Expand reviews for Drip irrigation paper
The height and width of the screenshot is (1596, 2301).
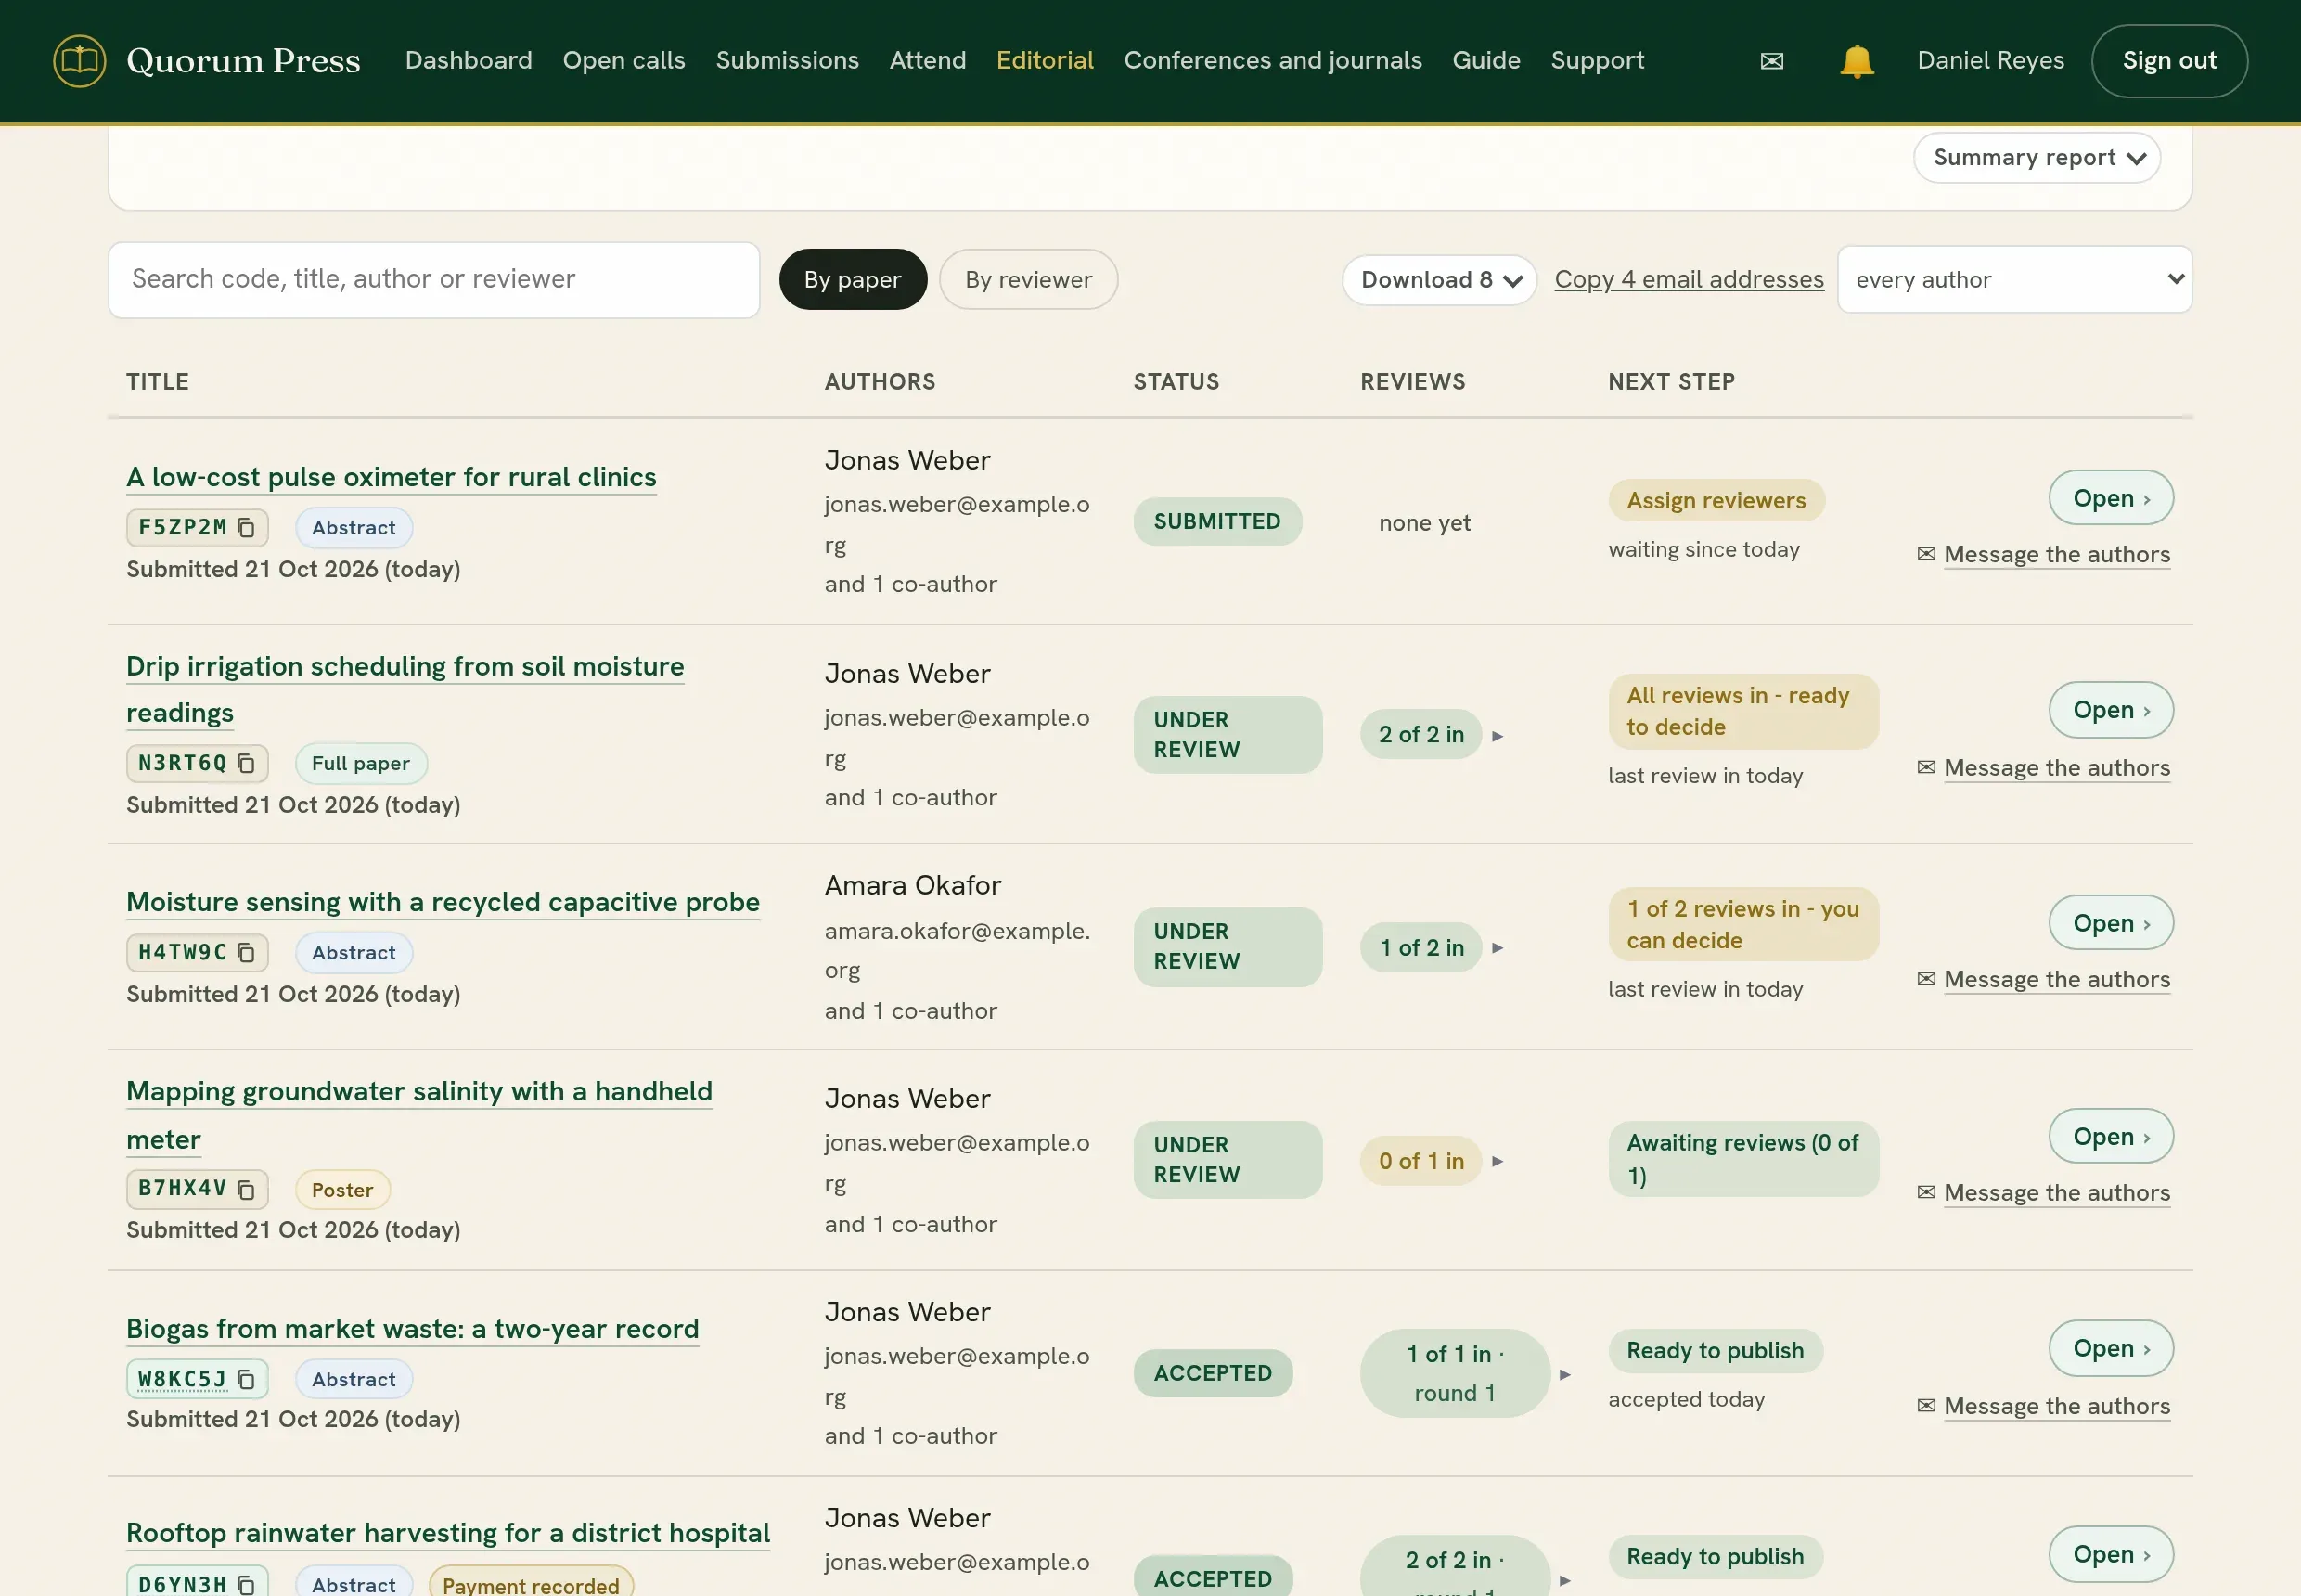pos(1497,736)
